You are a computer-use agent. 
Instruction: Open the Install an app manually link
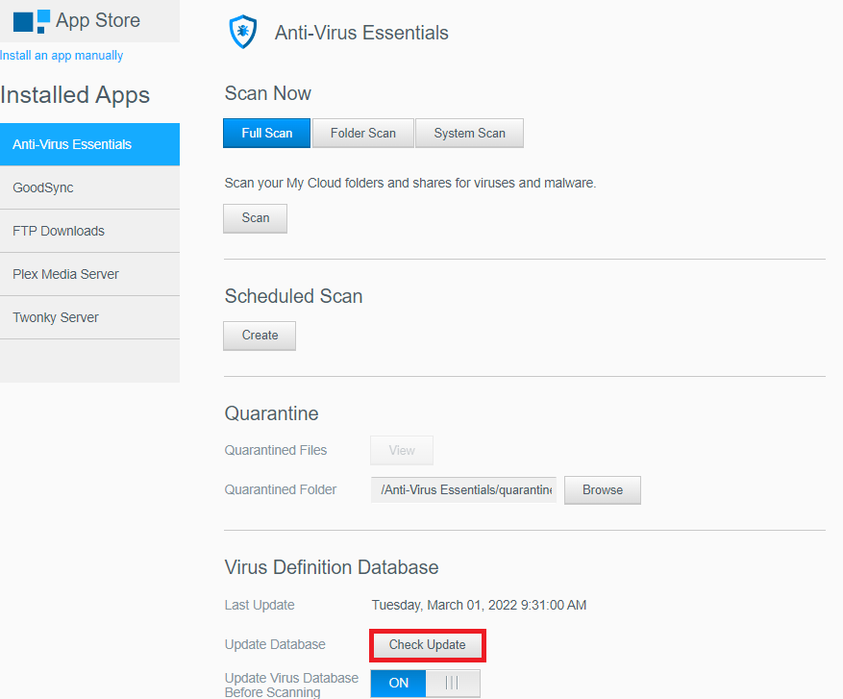[62, 55]
